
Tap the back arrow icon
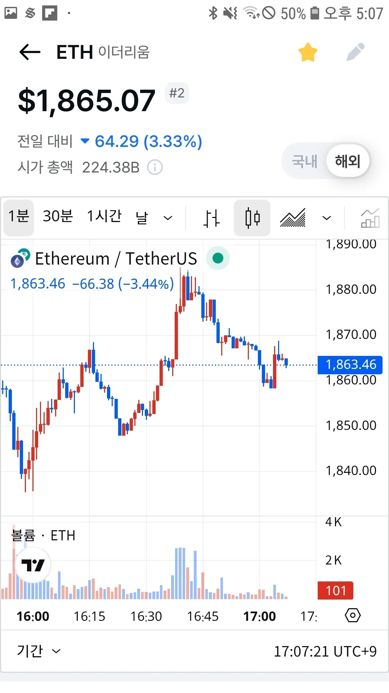(x=30, y=52)
